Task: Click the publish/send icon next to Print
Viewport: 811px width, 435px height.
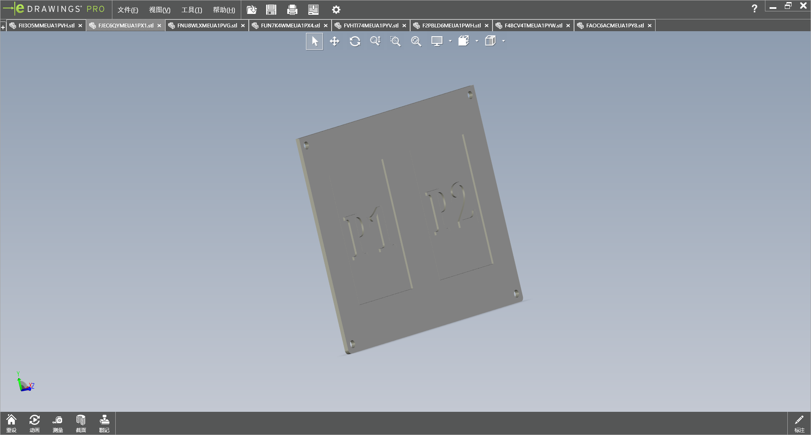Action: (313, 9)
